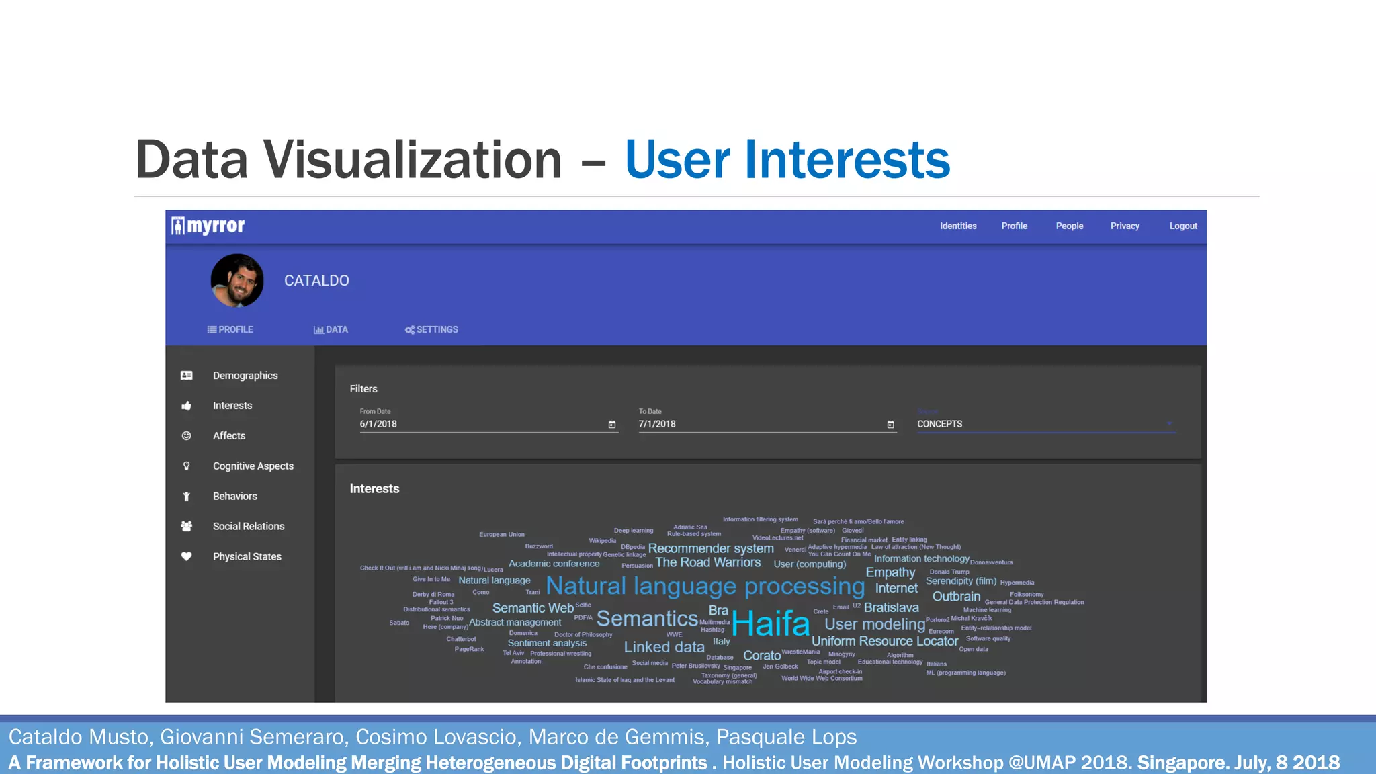Viewport: 1376px width, 774px height.
Task: Select Interests in the sidebar
Action: [232, 406]
